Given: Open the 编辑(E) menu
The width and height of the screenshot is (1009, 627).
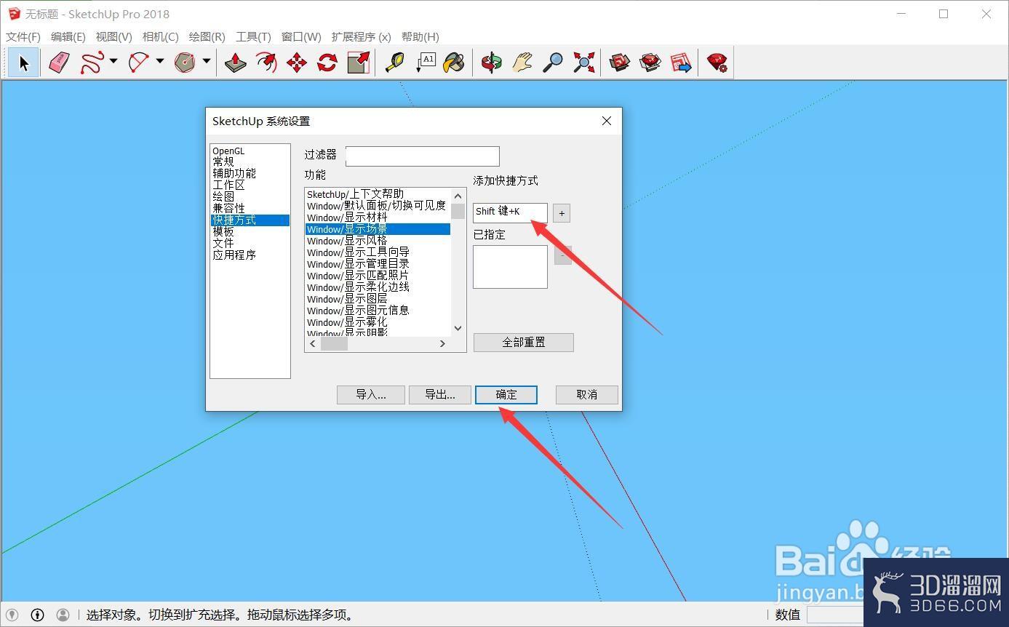Looking at the screenshot, I should coord(68,36).
